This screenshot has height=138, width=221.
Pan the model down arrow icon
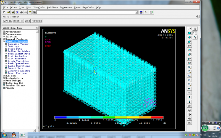(190, 102)
